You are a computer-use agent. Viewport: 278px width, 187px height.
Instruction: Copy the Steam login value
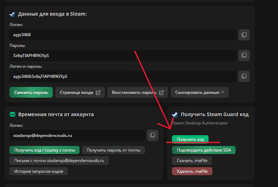(x=244, y=35)
